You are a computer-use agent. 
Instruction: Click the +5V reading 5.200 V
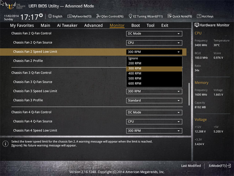tap(218, 131)
